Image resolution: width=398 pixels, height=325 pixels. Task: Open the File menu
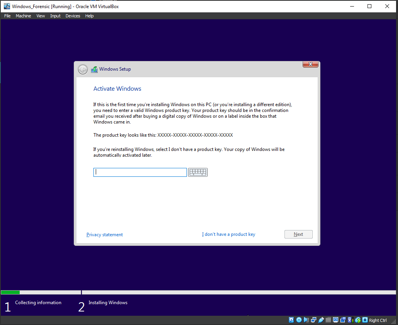tap(7, 16)
